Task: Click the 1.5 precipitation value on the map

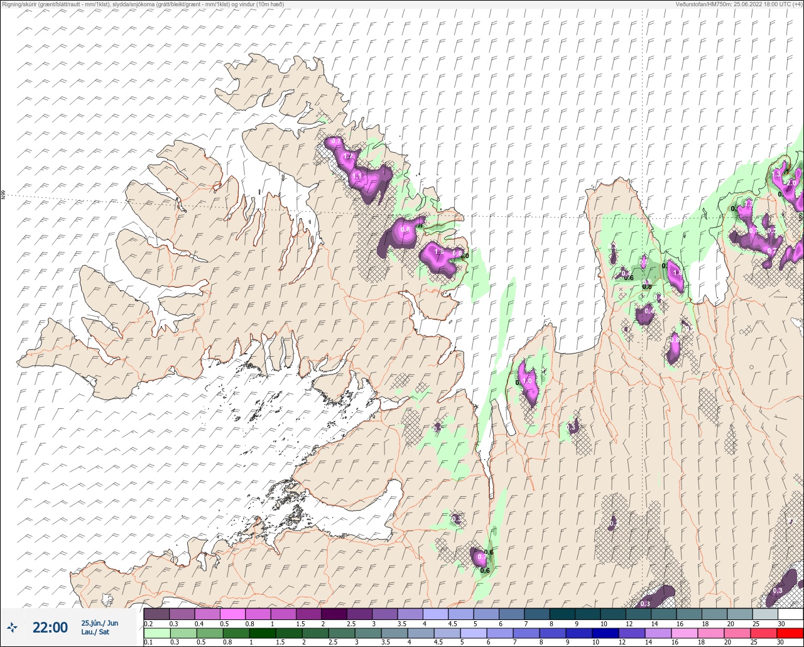Action: click(439, 252)
